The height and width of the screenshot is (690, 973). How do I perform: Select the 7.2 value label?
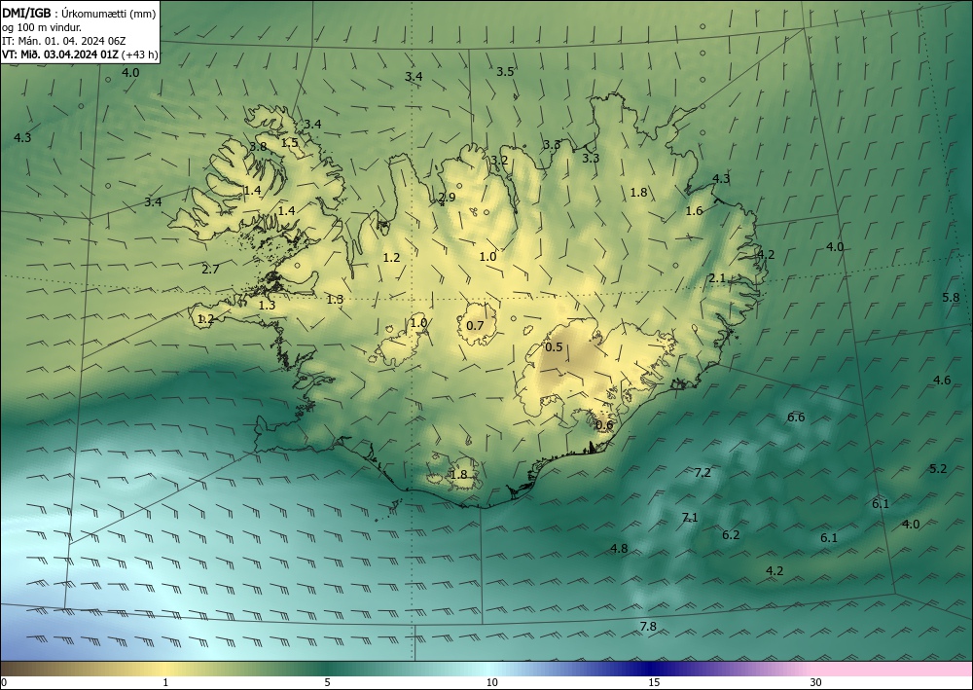702,473
